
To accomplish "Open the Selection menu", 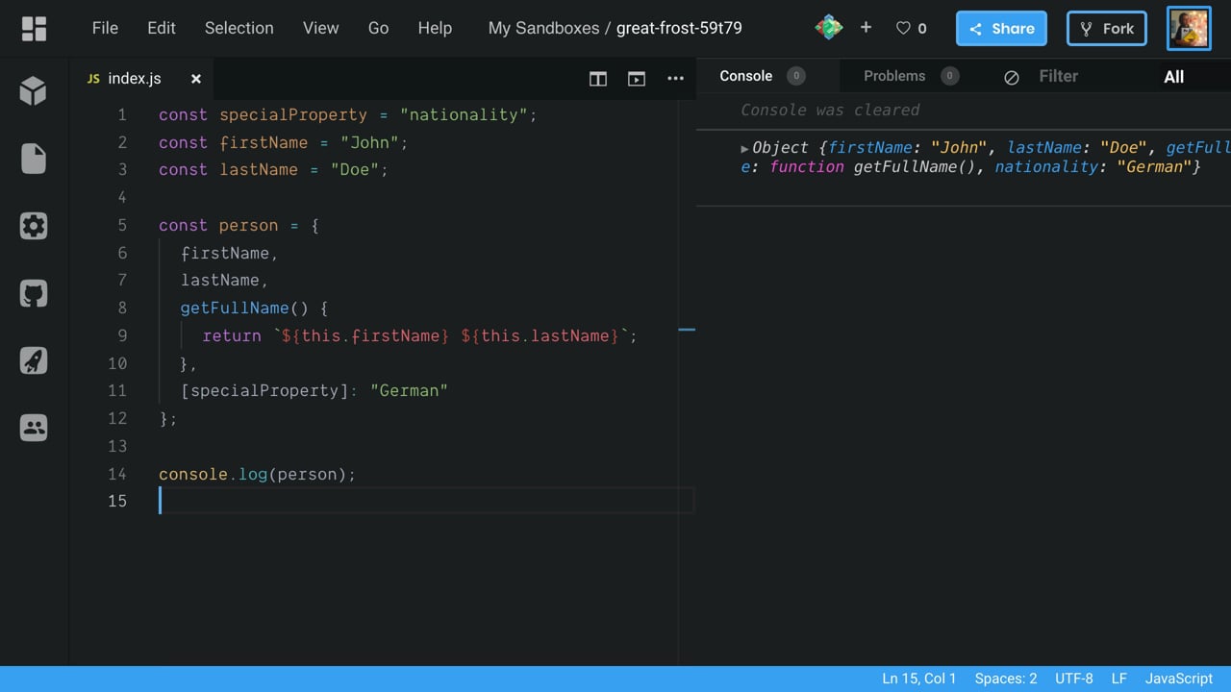I will tap(239, 28).
